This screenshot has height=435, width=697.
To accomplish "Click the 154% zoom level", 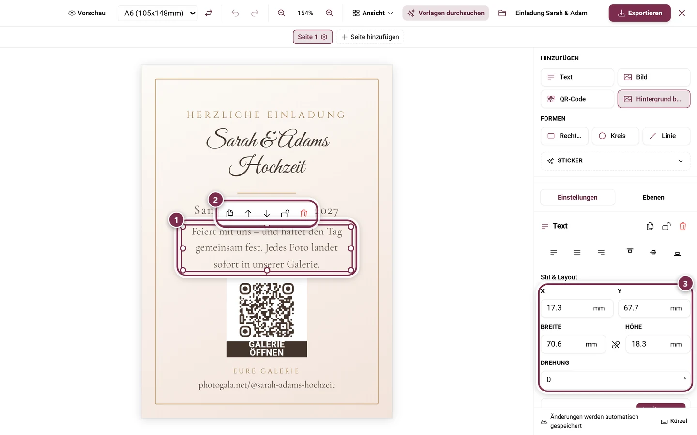I will pyautogui.click(x=305, y=13).
